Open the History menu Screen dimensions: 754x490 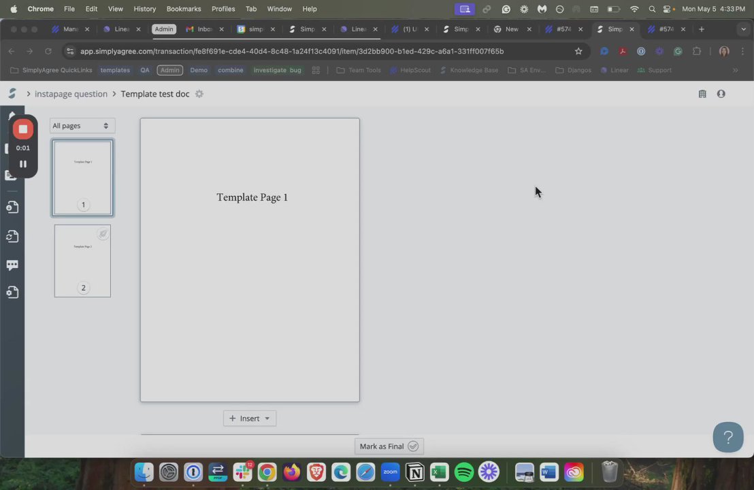tap(145, 9)
